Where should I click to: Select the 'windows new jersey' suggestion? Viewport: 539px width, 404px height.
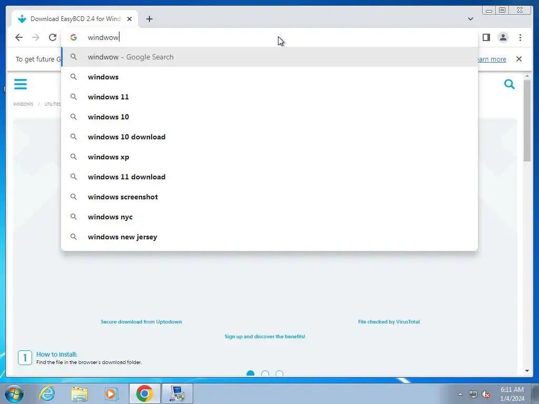269,237
